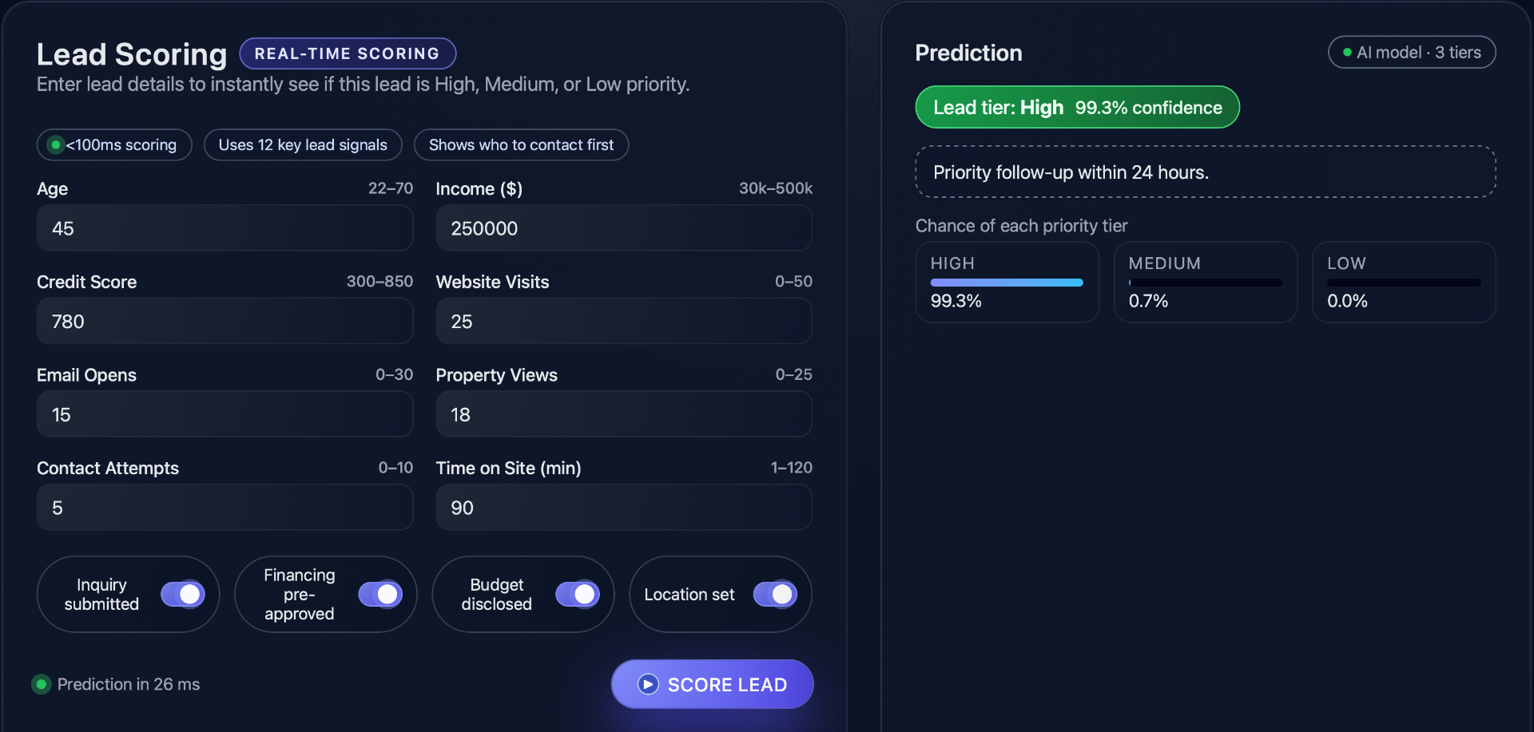
Task: Disable the Financing pre-approved toggle
Action: pyautogui.click(x=381, y=594)
